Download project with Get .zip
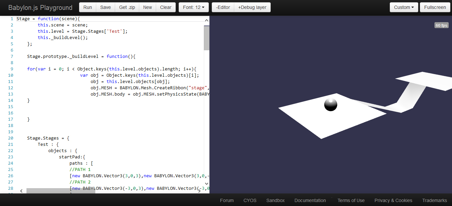 (x=127, y=7)
